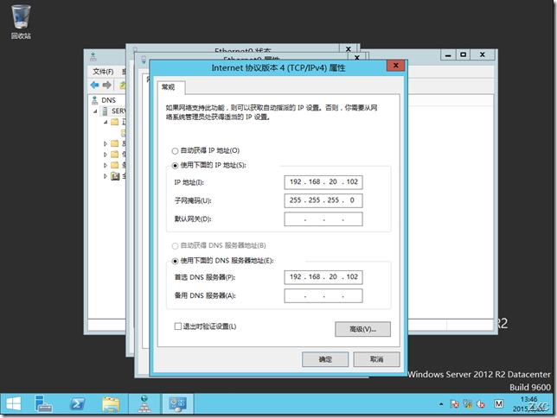Click the server icon in the DNS tree
557x418 pixels.
(105, 111)
